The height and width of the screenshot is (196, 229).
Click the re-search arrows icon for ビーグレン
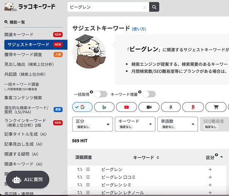click(x=80, y=169)
